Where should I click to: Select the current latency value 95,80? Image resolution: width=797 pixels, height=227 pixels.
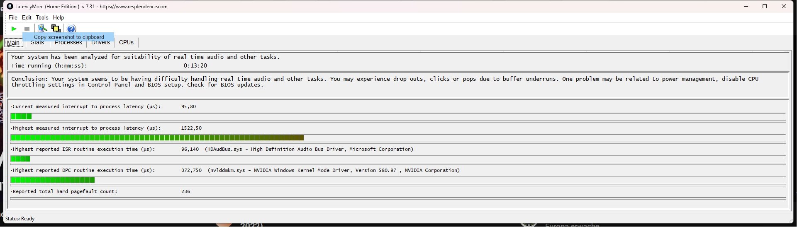[188, 106]
